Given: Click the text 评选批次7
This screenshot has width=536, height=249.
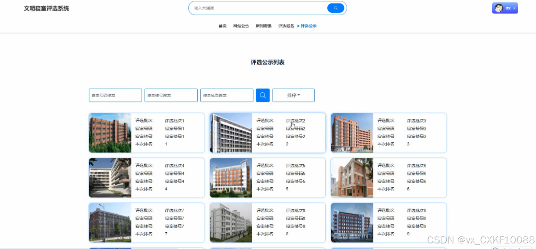Looking at the screenshot, I should click(x=174, y=211).
